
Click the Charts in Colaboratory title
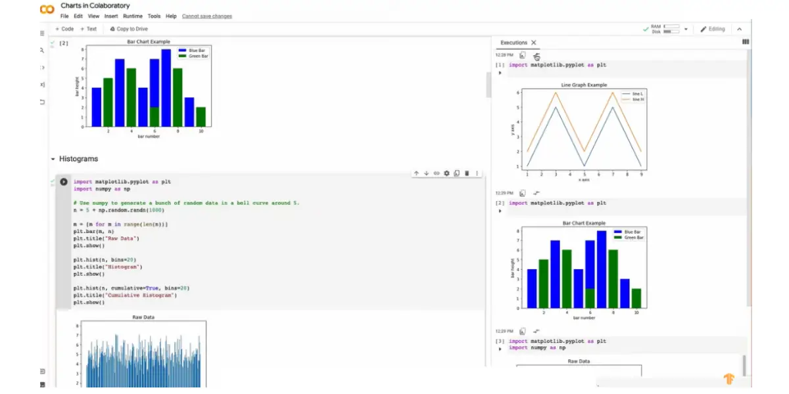pos(95,6)
